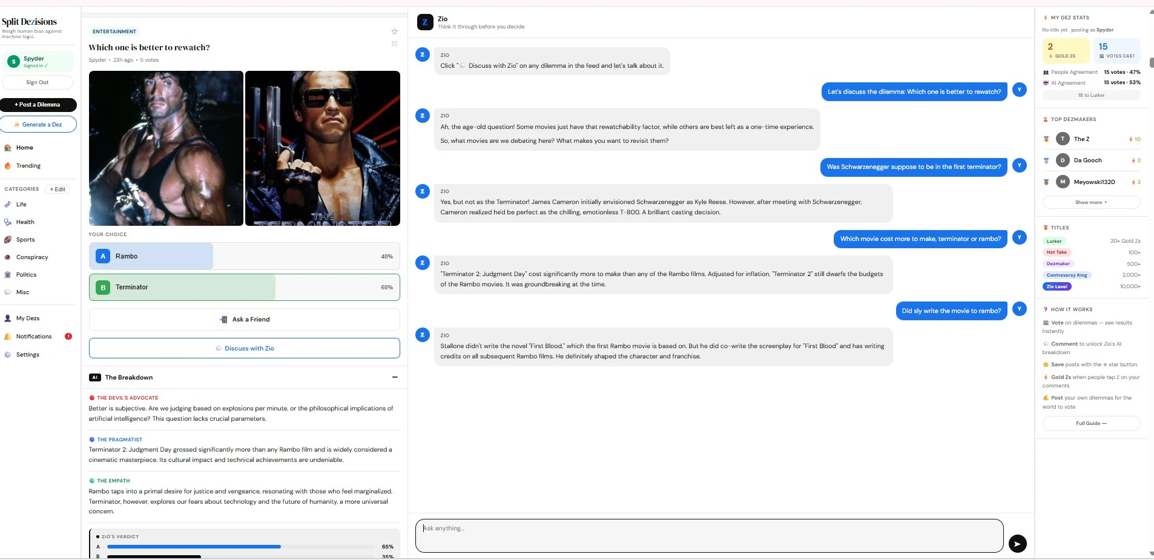This screenshot has height=560, width=1154.
Task: Select option A Rambo
Action: coord(244,256)
